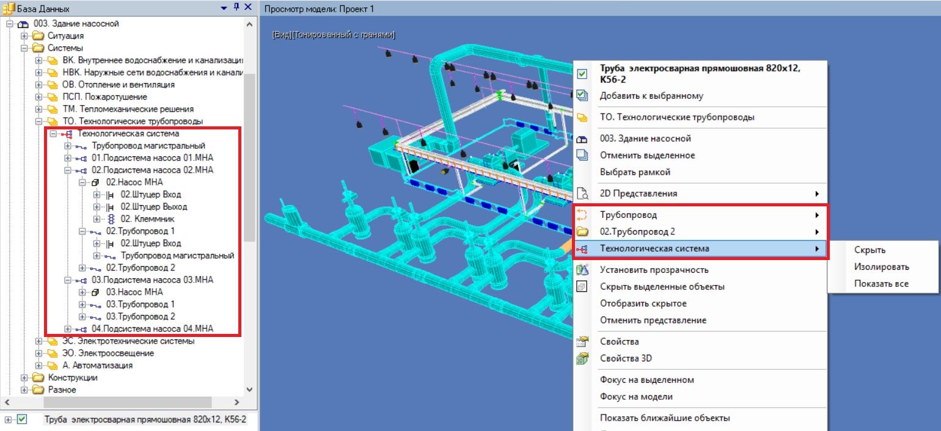941x431 pixels.
Task: Click the Добавить к выбранному icon
Action: (582, 96)
